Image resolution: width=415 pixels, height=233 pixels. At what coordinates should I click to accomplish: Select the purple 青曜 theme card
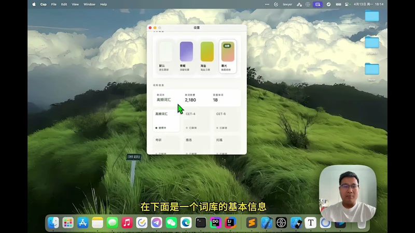coord(186,56)
